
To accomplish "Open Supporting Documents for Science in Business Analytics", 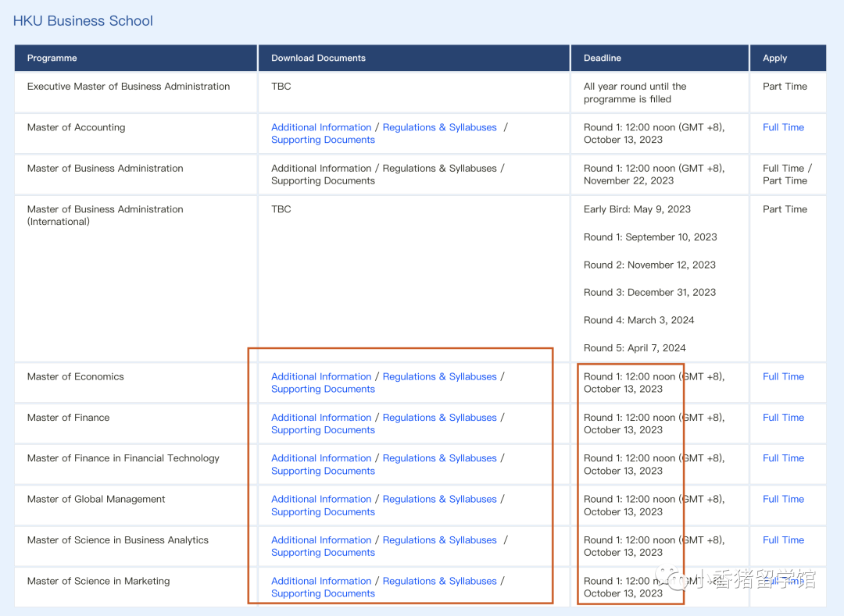I will (323, 553).
